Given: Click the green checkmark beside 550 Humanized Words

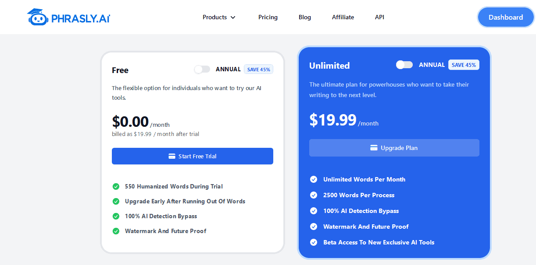Looking at the screenshot, I should (116, 186).
